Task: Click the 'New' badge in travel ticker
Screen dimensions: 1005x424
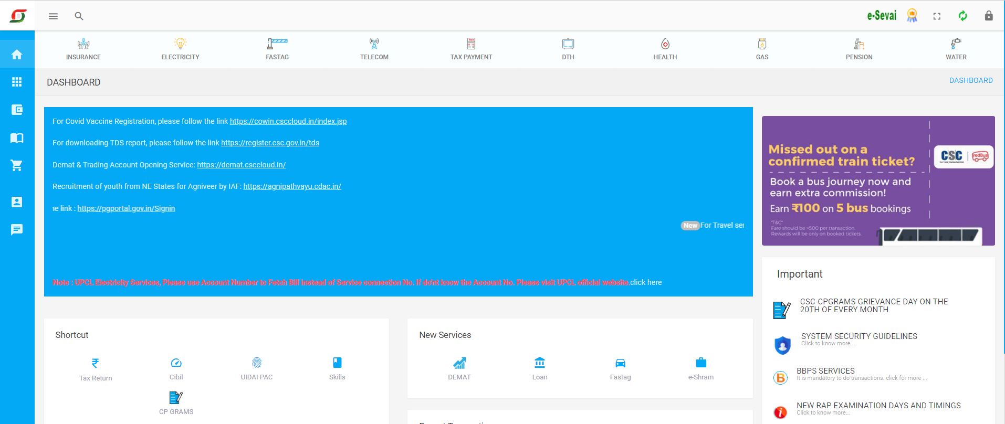Action: pos(690,226)
